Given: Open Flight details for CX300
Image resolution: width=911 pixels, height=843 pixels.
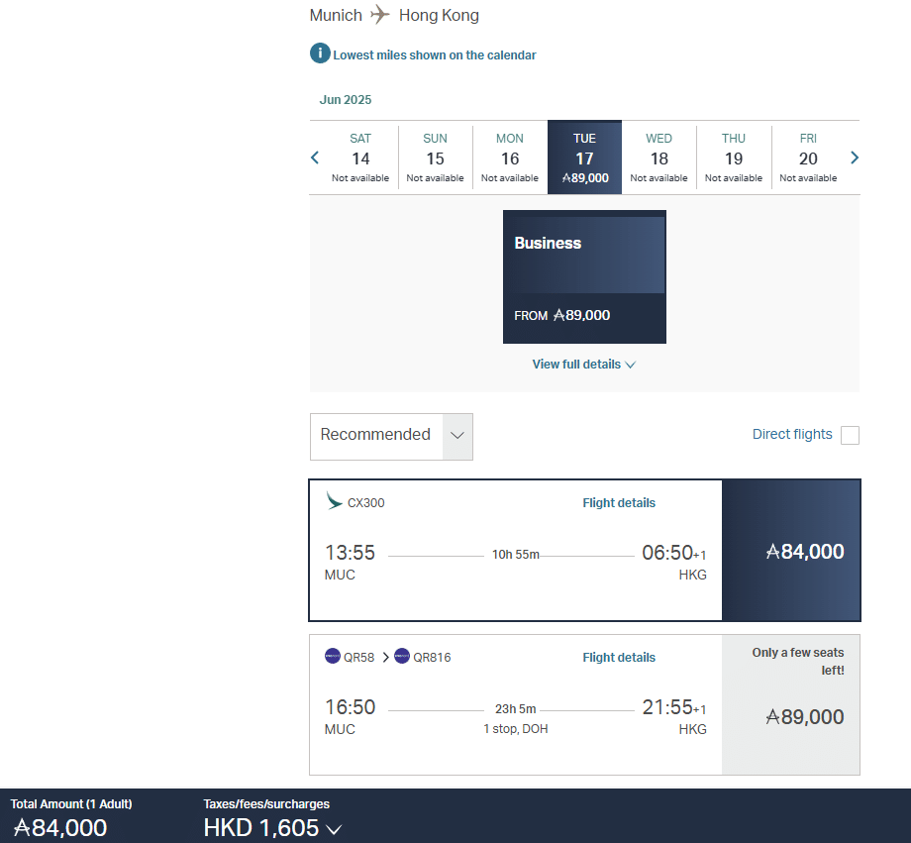Looking at the screenshot, I should 619,503.
